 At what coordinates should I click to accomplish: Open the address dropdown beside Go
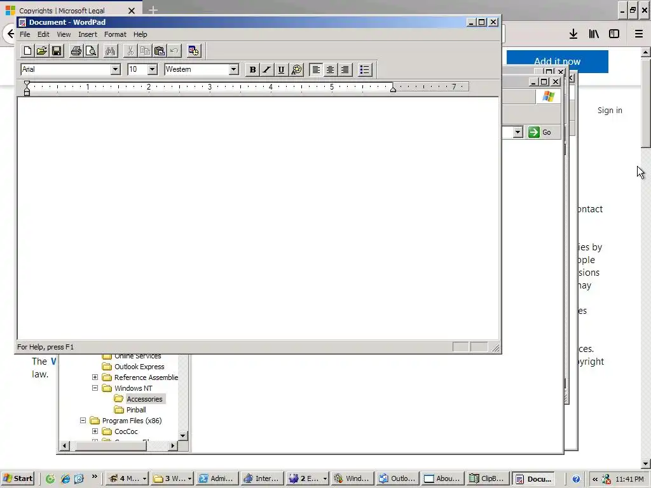[x=517, y=132]
